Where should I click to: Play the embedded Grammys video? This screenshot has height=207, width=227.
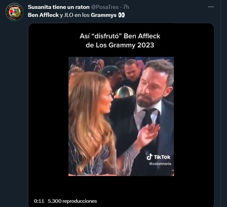click(x=121, y=116)
